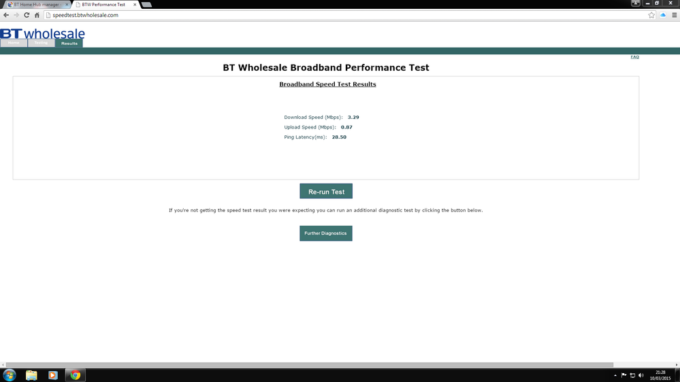Click the taskbar clock and date
Screen dimensions: 680x382
(660, 375)
